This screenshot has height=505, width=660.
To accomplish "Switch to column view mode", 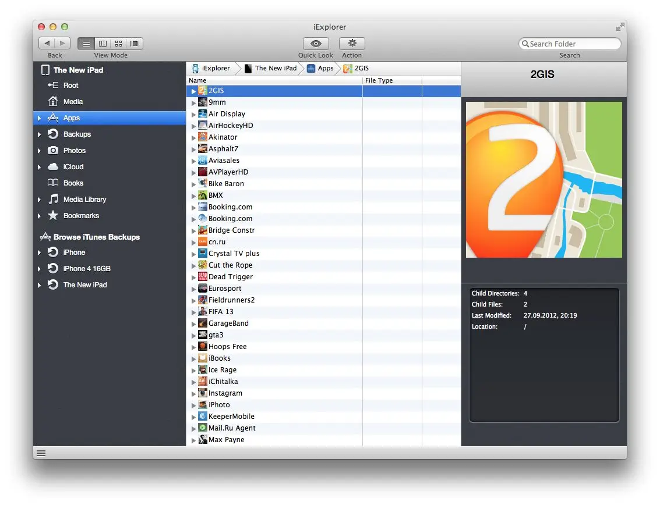I will tap(103, 43).
